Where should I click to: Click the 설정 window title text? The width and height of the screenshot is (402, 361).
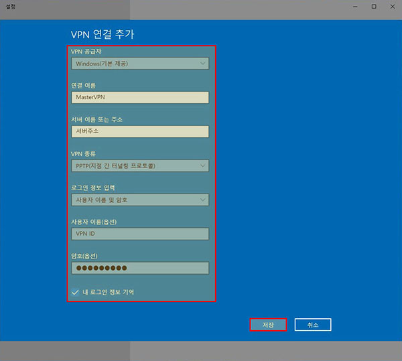tap(9, 6)
